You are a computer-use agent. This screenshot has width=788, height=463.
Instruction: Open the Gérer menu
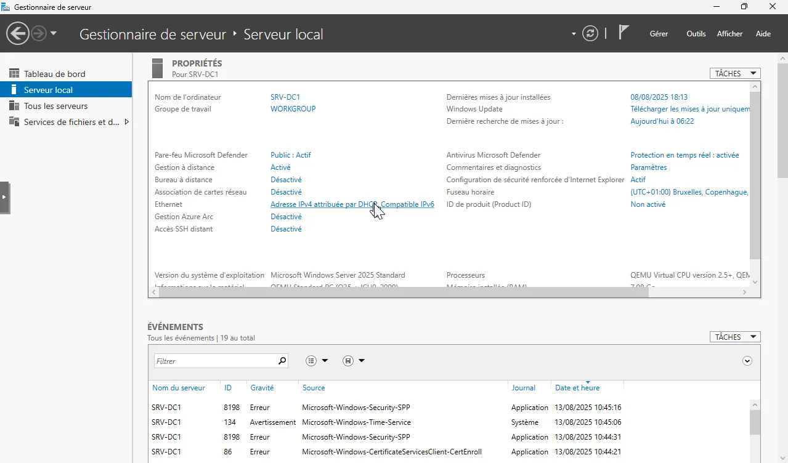tap(659, 34)
